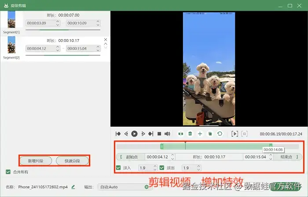The image size is (308, 197).
Task: Step back one frame
Action: pos(126,134)
